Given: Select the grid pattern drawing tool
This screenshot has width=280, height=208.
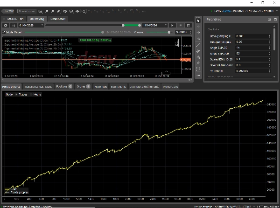Looking at the screenshot, I should tap(198, 69).
